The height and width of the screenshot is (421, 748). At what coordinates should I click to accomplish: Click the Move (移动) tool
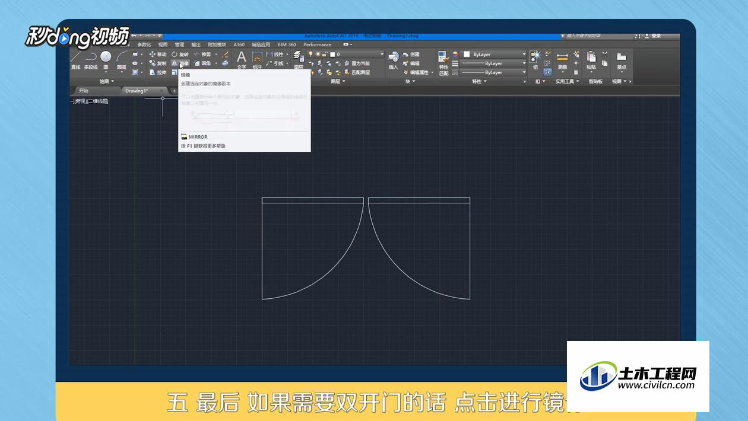(159, 54)
